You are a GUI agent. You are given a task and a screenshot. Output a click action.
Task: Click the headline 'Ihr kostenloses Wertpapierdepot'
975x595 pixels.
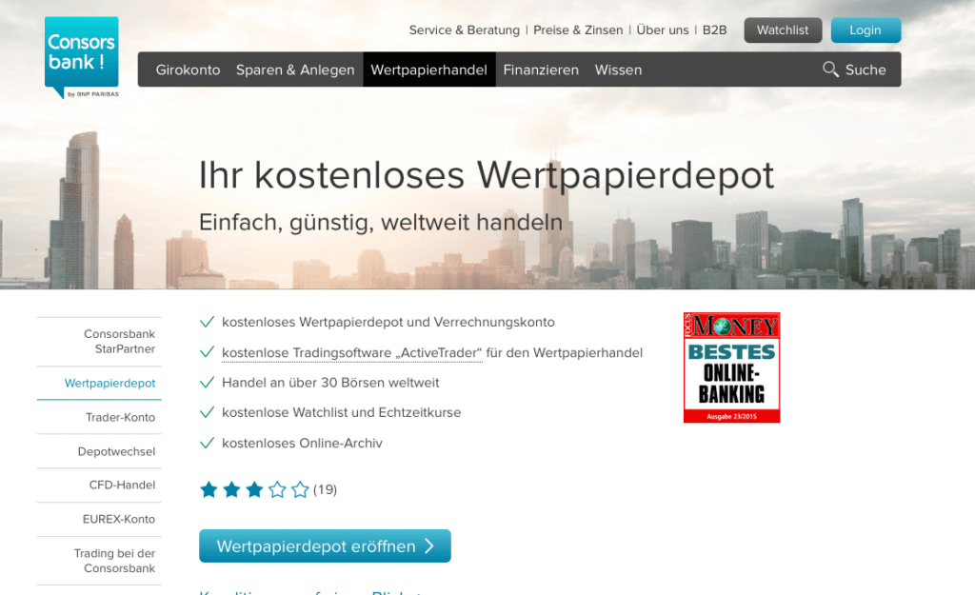pos(487,175)
